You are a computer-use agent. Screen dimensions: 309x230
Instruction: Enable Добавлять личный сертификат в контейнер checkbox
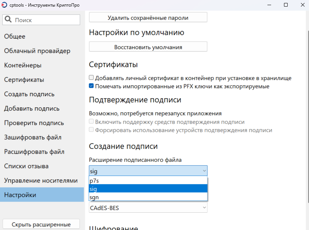[x=91, y=78]
